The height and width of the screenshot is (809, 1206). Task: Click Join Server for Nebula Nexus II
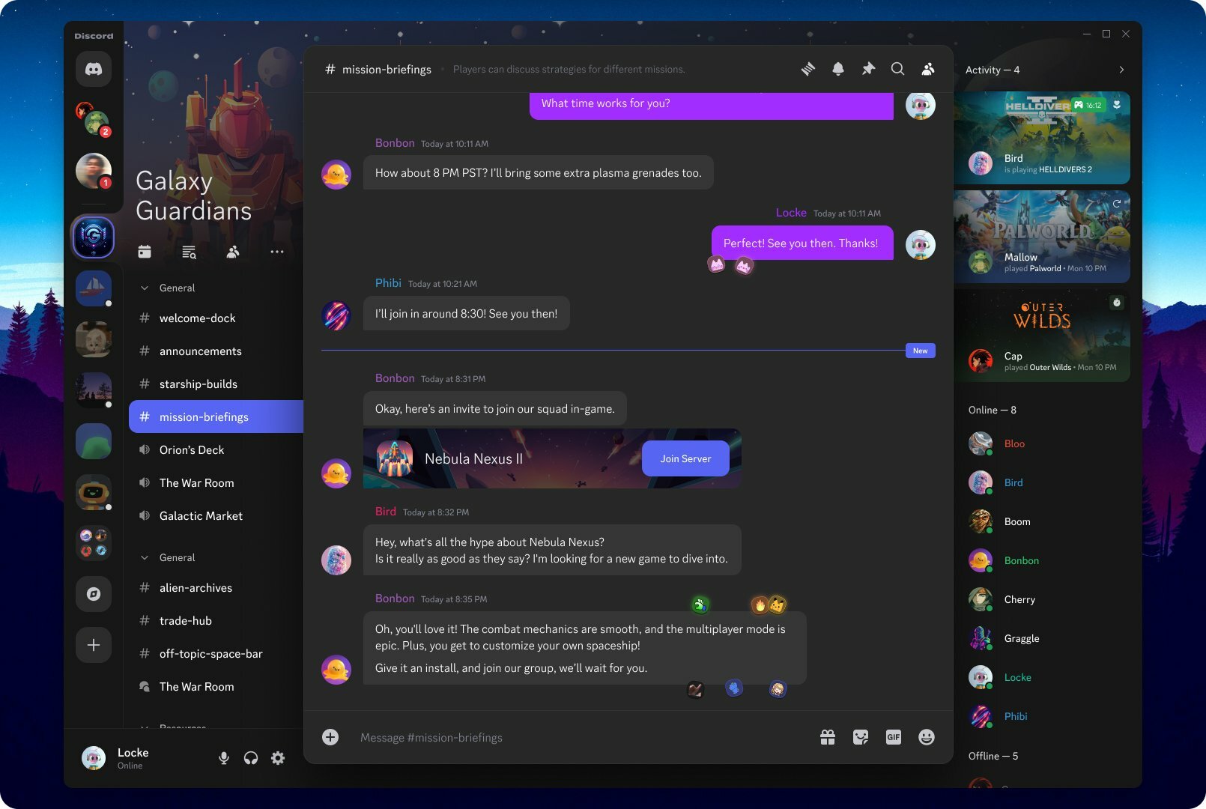click(685, 458)
